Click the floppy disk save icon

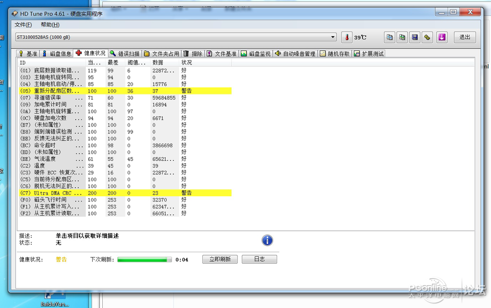click(x=415, y=37)
